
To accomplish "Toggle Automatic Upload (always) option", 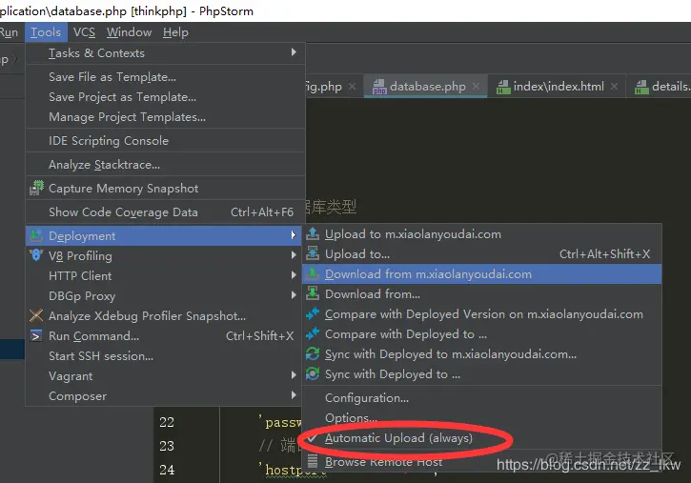I will pyautogui.click(x=481, y=438).
